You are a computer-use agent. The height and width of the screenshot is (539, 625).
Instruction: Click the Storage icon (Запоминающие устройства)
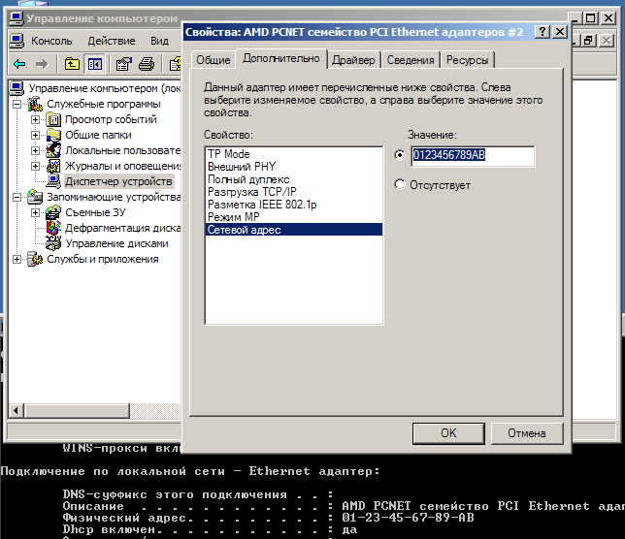[x=35, y=197]
